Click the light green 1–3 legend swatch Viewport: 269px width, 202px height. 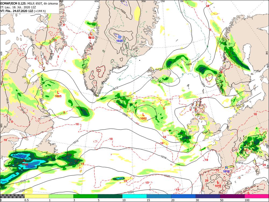point(61,196)
